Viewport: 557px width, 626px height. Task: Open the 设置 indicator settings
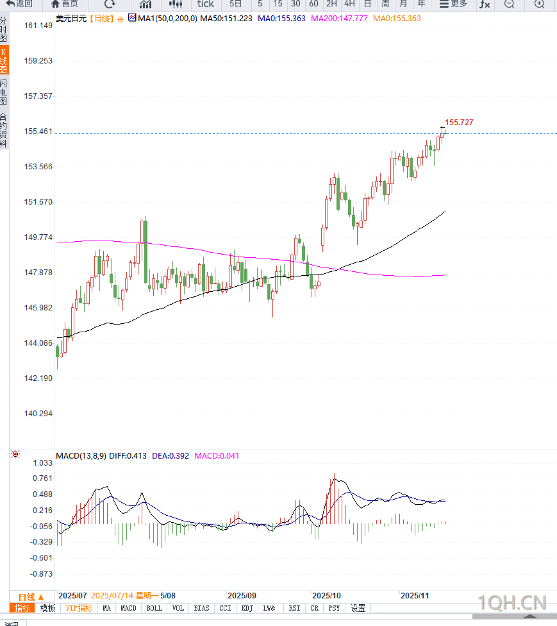coord(358,608)
